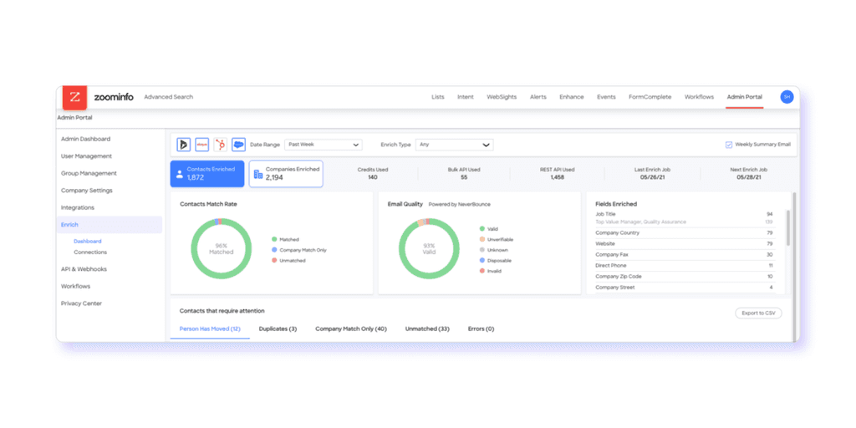Toggle the Weekly Summary Email checkbox

(728, 145)
